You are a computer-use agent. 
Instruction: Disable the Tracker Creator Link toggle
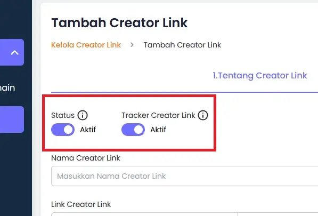tap(133, 130)
